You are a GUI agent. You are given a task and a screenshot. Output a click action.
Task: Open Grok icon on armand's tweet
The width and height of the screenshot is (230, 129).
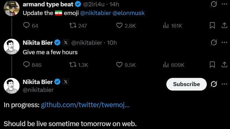tap(214, 4)
